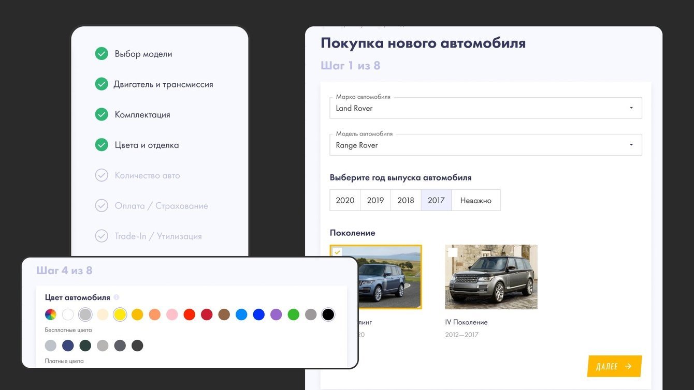Pick the crimson car color swatch
Image resolution: width=694 pixels, height=390 pixels.
pyautogui.click(x=207, y=314)
